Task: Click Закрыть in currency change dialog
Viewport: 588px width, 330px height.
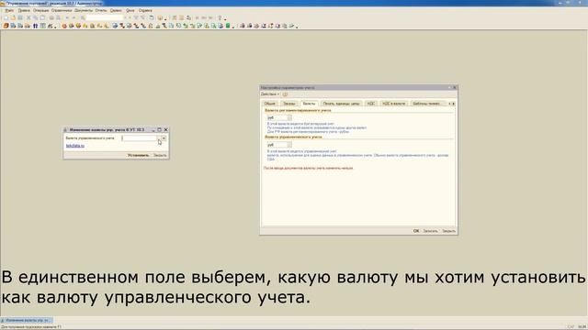Action: click(x=160, y=155)
